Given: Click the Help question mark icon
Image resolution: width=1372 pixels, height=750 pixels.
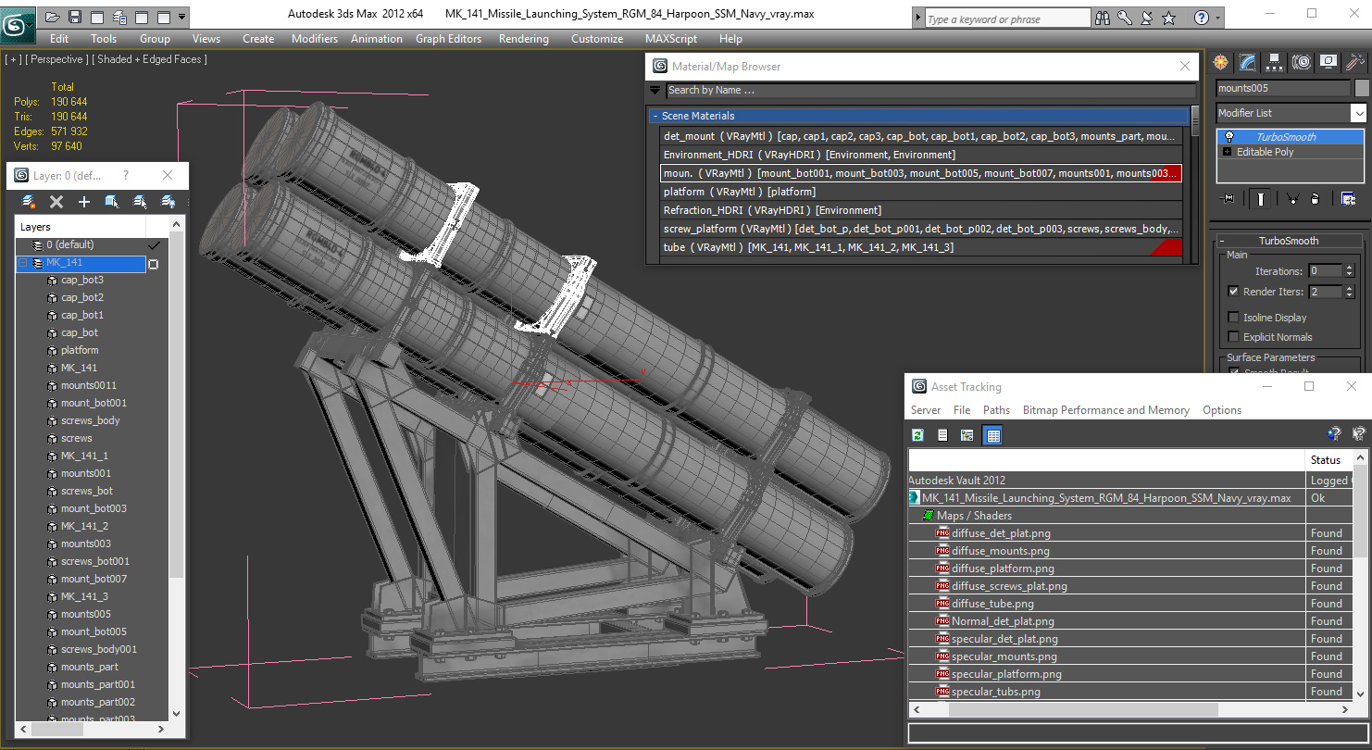Looking at the screenshot, I should tap(1201, 18).
